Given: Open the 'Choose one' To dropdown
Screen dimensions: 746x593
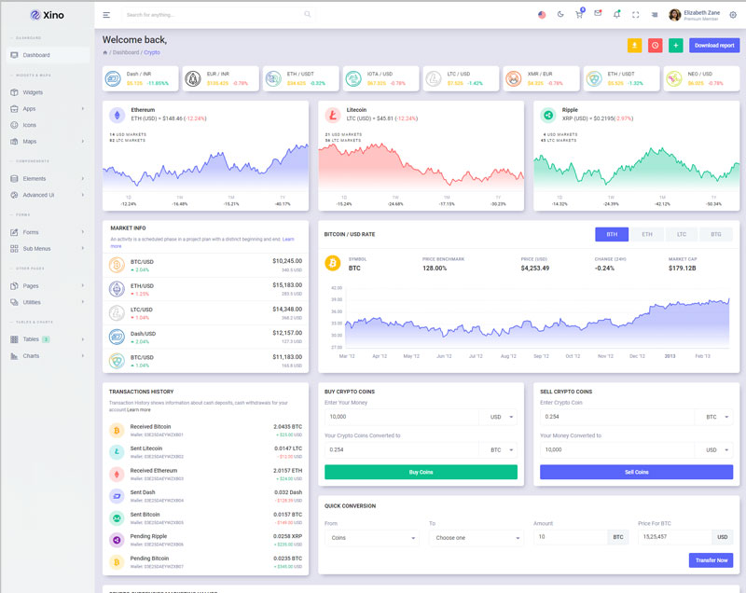Looking at the screenshot, I should coord(477,538).
